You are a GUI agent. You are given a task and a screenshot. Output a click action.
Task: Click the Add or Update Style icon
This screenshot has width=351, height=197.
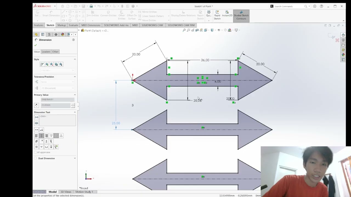click(x=47, y=64)
